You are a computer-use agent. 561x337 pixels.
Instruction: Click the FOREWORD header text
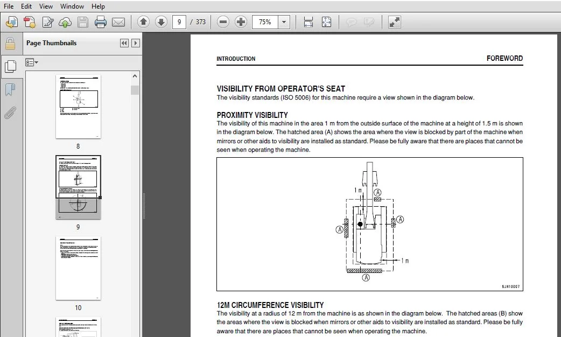point(504,58)
